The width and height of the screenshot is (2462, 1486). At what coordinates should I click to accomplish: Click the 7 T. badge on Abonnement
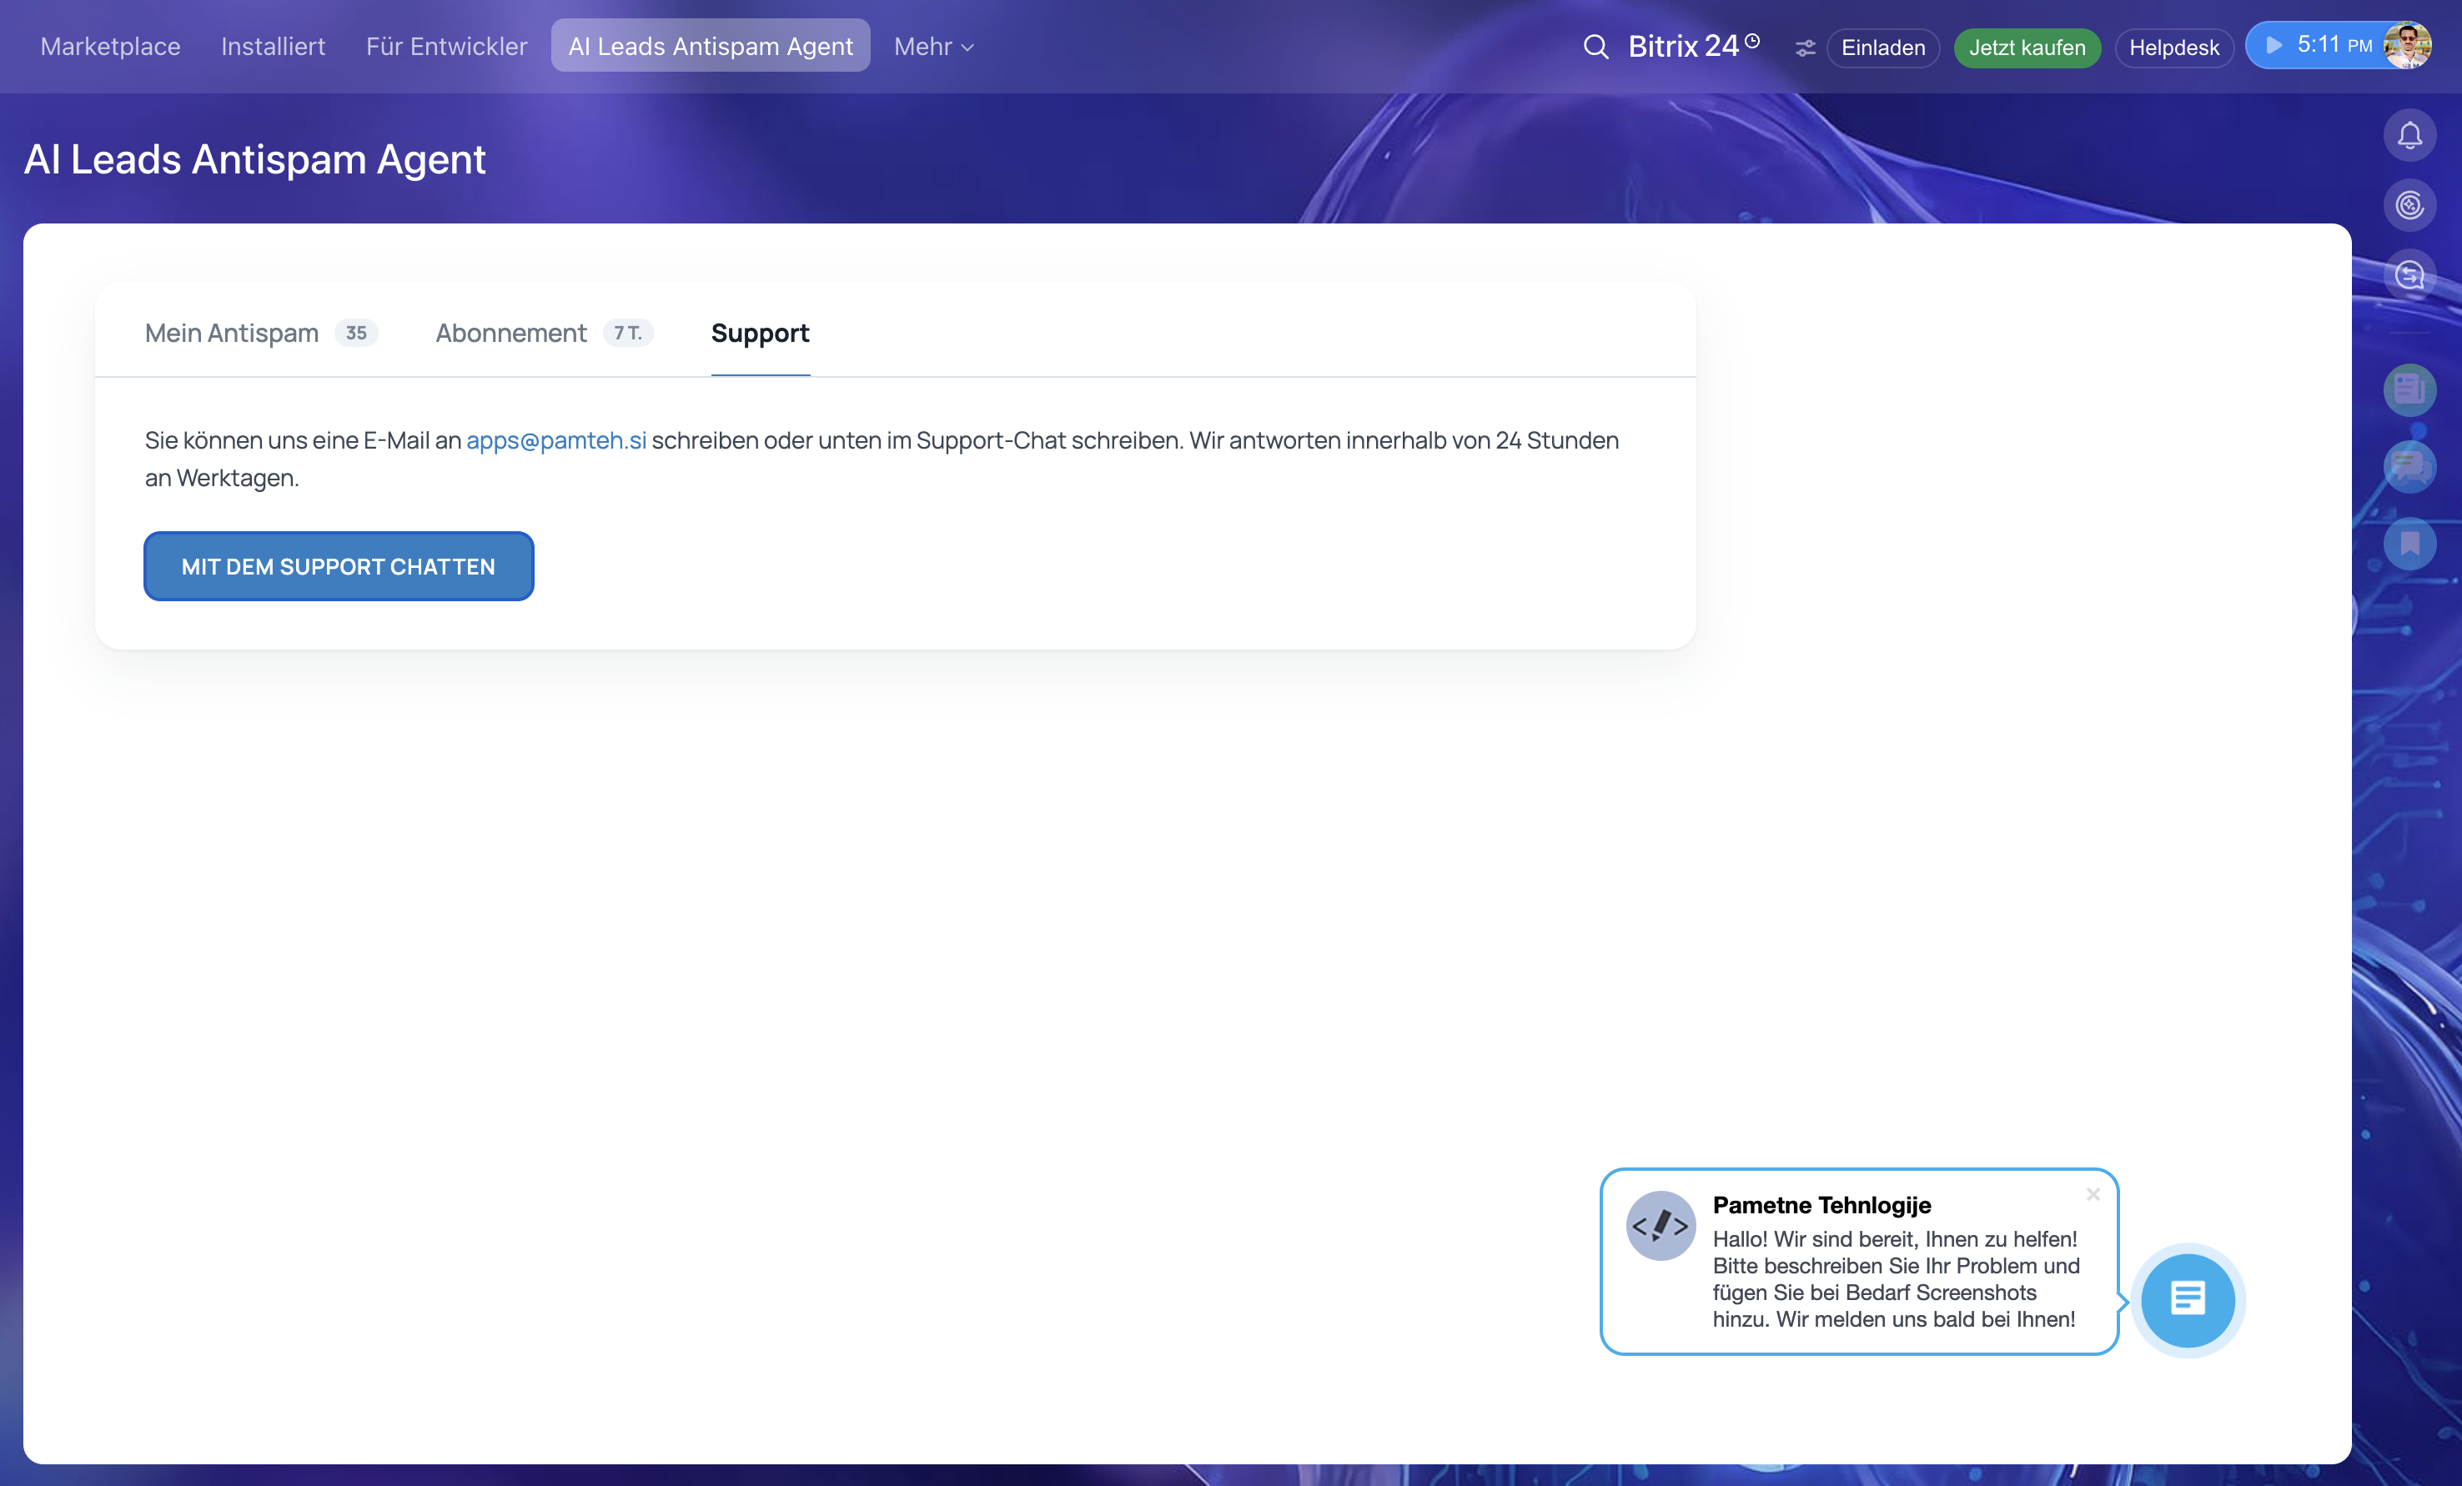pyautogui.click(x=627, y=333)
